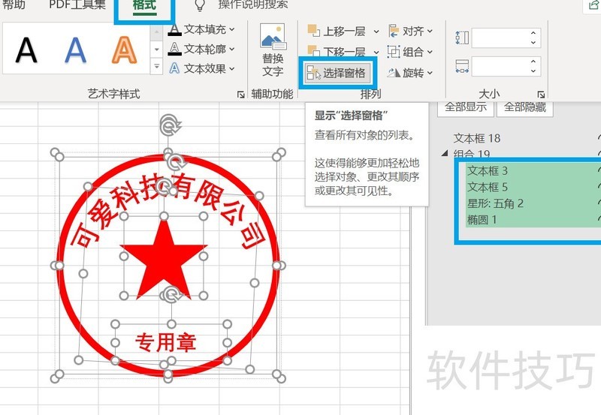Click the 操作说明搜索 search box

pos(252,5)
